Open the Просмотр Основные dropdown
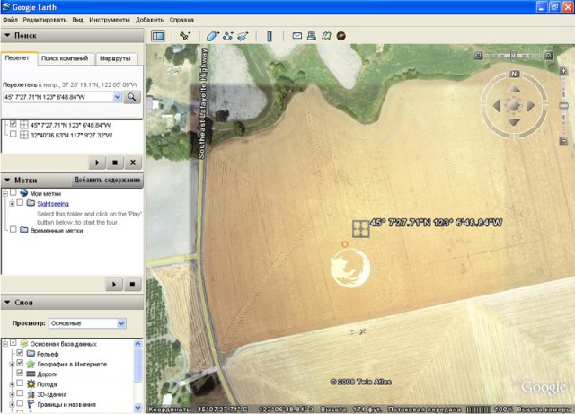 87,323
